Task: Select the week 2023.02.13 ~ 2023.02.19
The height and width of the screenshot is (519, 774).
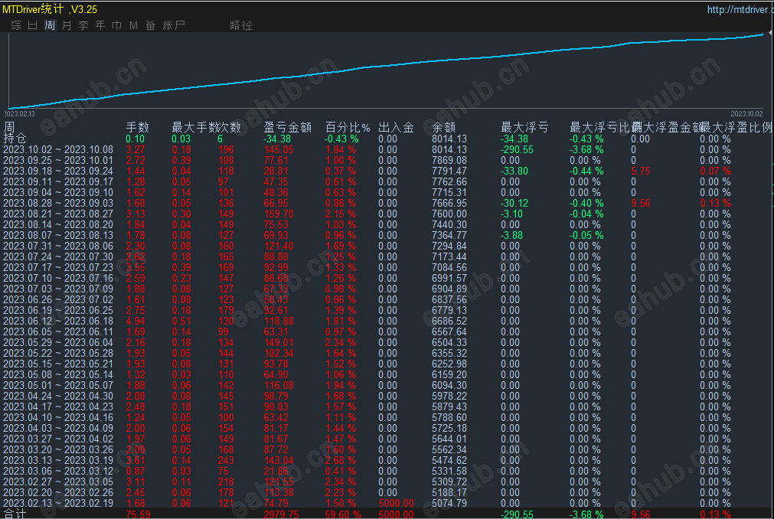Action: tap(58, 503)
